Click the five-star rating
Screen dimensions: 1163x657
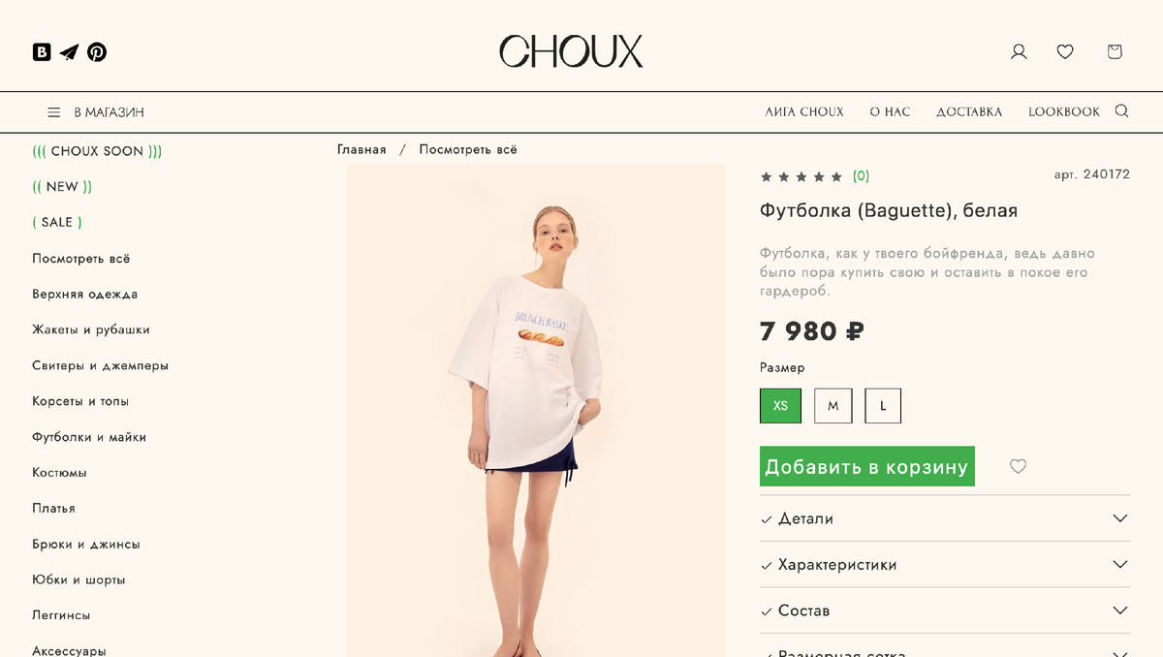802,176
